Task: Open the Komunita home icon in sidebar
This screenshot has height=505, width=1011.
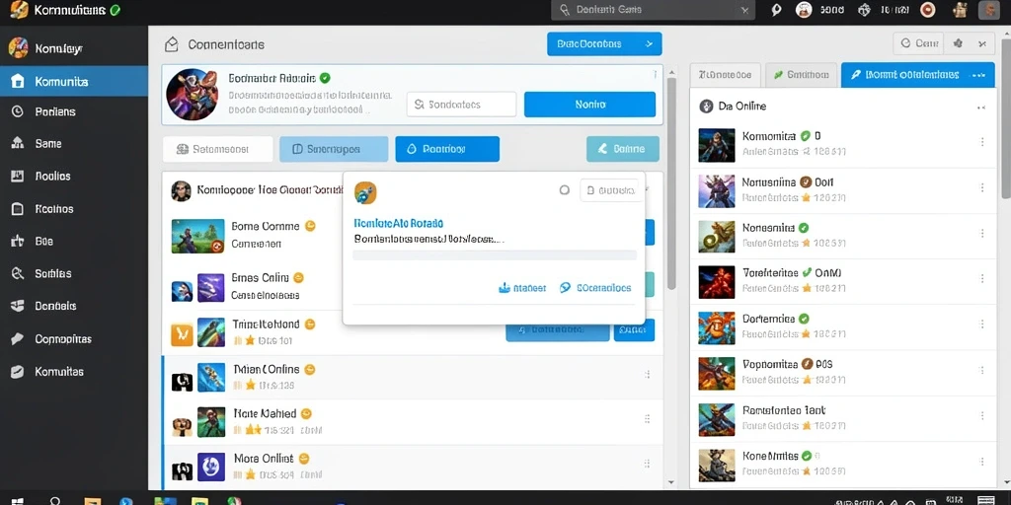Action: pos(18,81)
